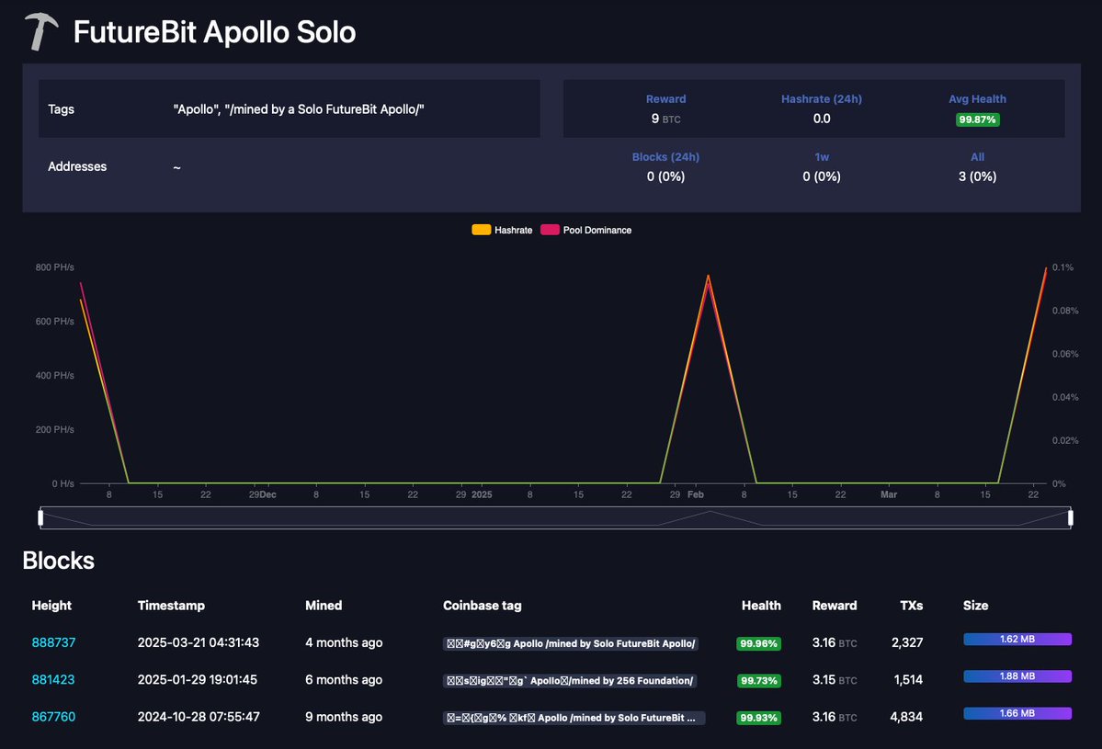This screenshot has width=1102, height=749.
Task: Click the '9 months ago' mined cell
Action: pyautogui.click(x=344, y=717)
